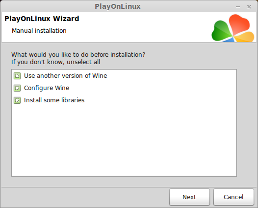Click the green petal of the logo
Viewport: 258px width, 208px height.
point(221,31)
